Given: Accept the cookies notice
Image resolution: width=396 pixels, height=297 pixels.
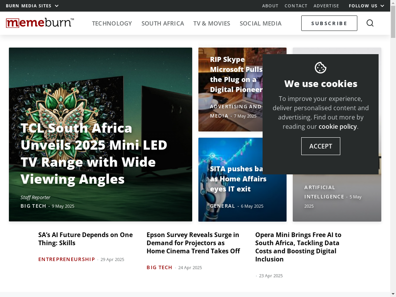Looking at the screenshot, I should click(x=321, y=146).
